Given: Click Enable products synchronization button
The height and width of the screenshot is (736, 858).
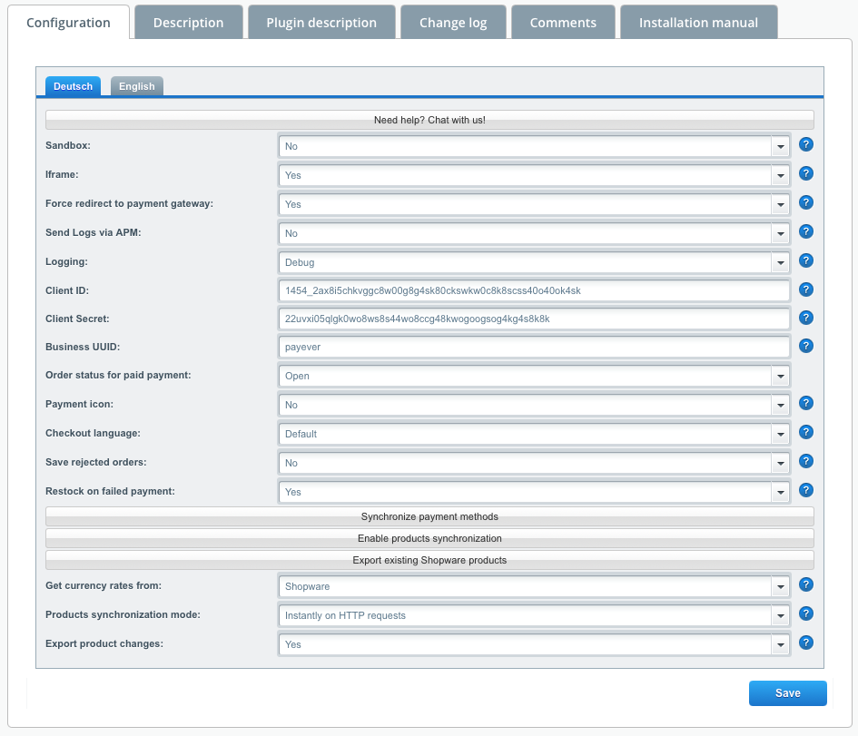Looking at the screenshot, I should point(429,538).
